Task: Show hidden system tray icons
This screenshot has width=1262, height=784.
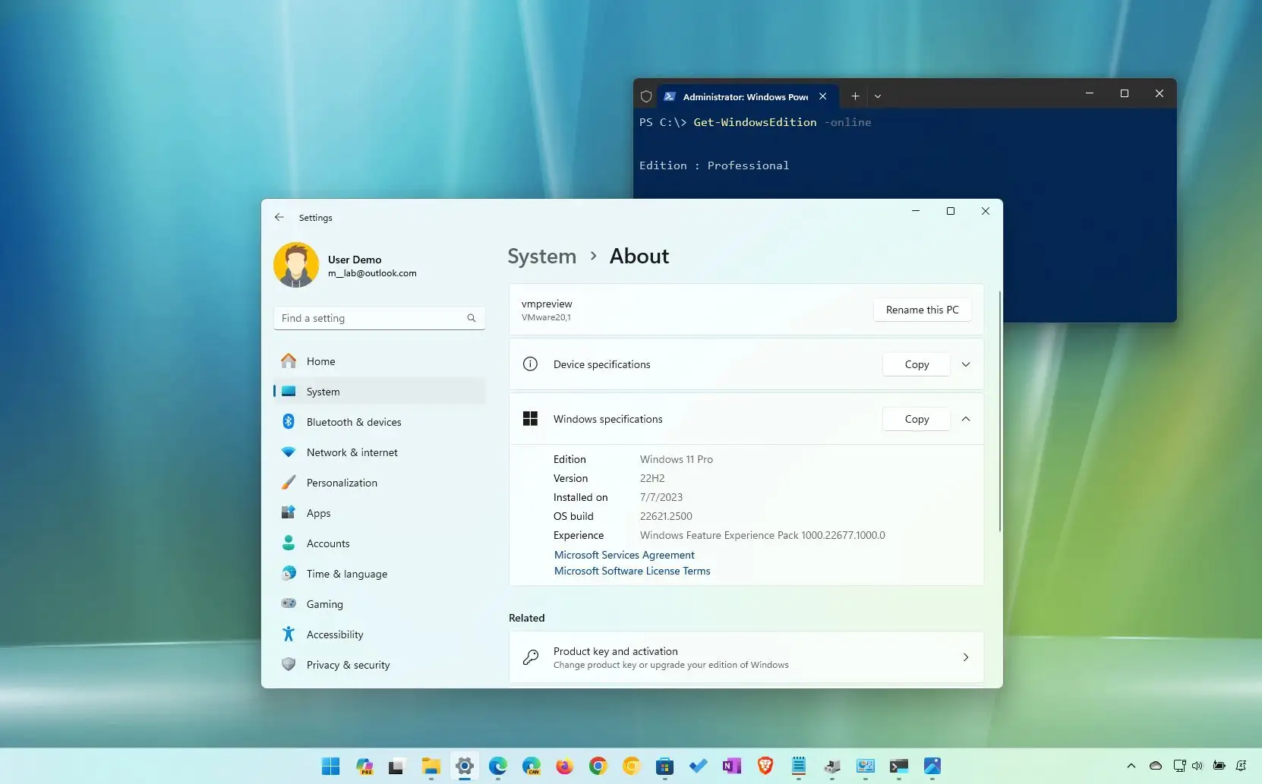Action: click(x=1131, y=766)
